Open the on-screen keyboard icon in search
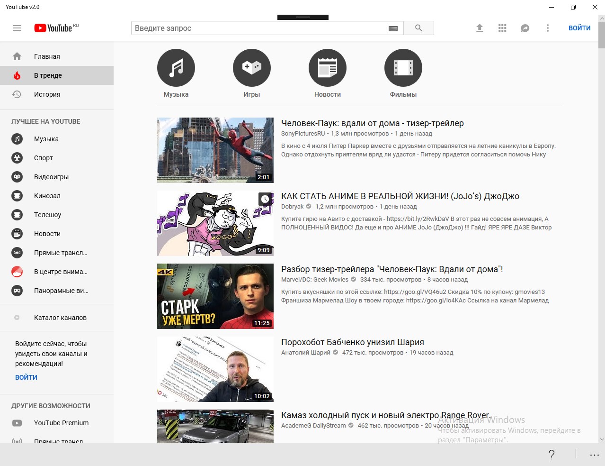 click(393, 28)
